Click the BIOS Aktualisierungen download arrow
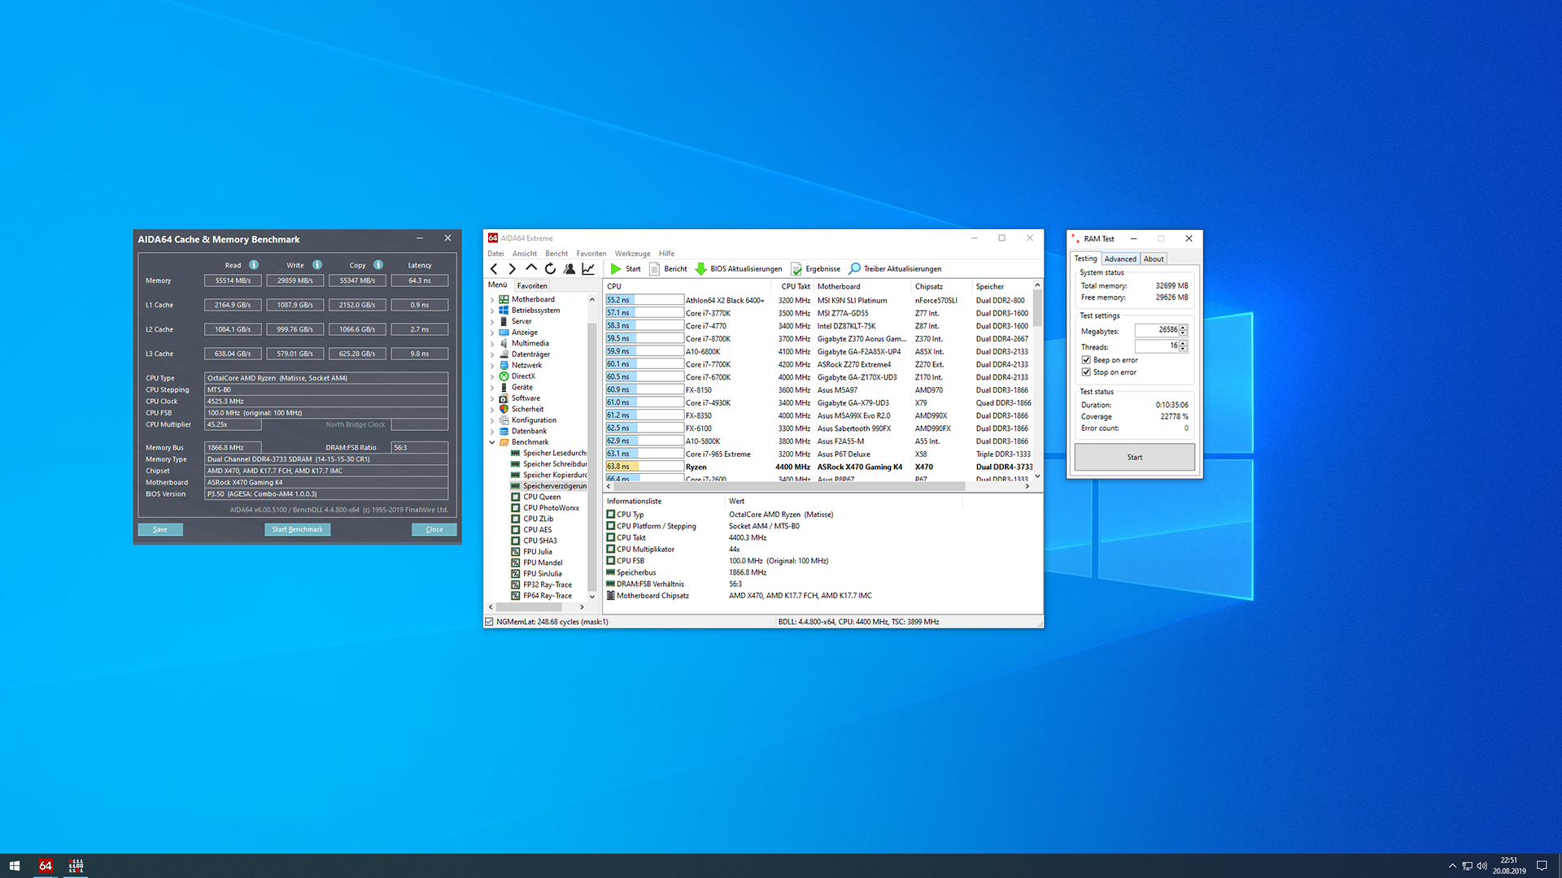The height and width of the screenshot is (878, 1562). coord(700,269)
